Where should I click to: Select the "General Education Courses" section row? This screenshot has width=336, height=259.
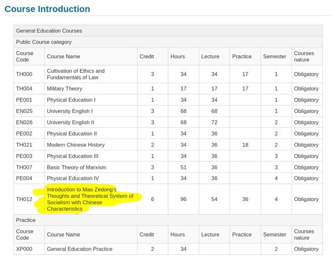168,31
